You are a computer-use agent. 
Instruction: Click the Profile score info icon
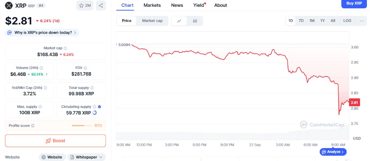click(33, 126)
